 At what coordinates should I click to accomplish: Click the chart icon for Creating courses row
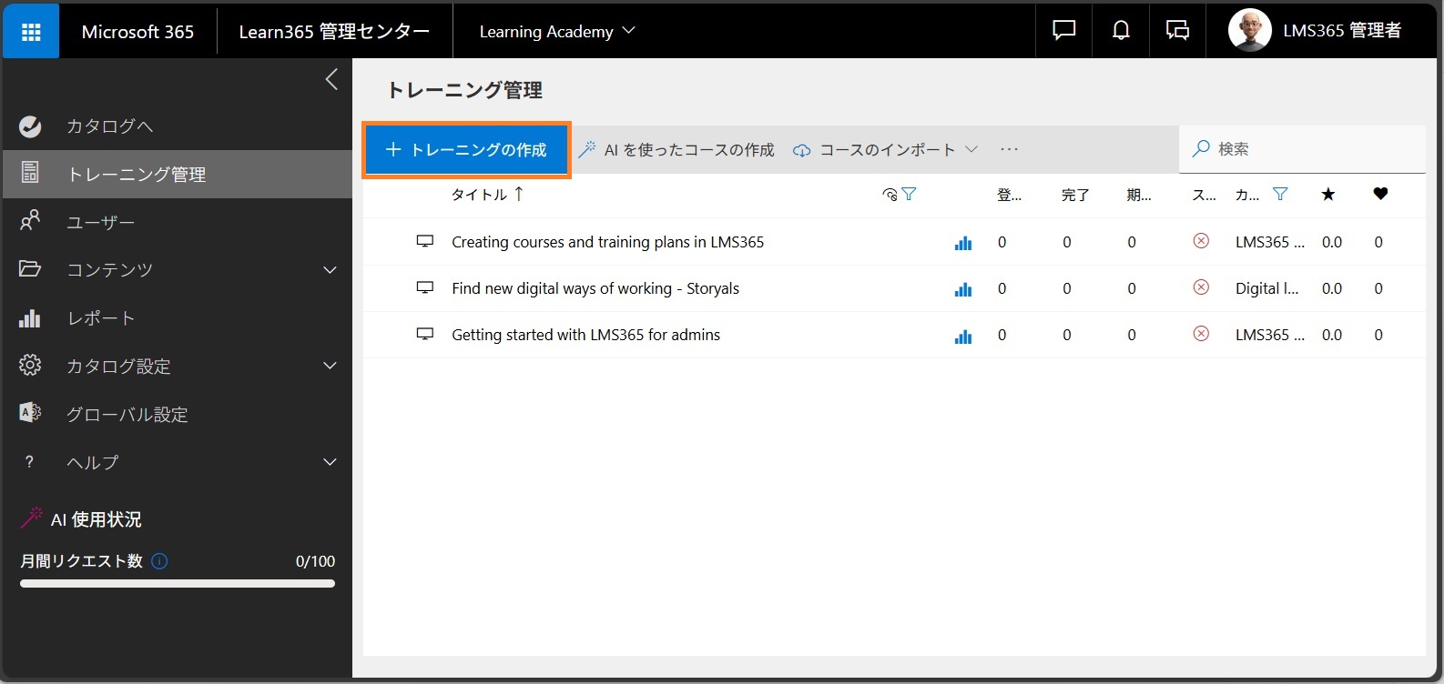click(963, 243)
